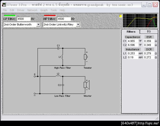Open the LP filter type dropdown arrow
The width and height of the screenshot is (160, 126).
[38, 24]
